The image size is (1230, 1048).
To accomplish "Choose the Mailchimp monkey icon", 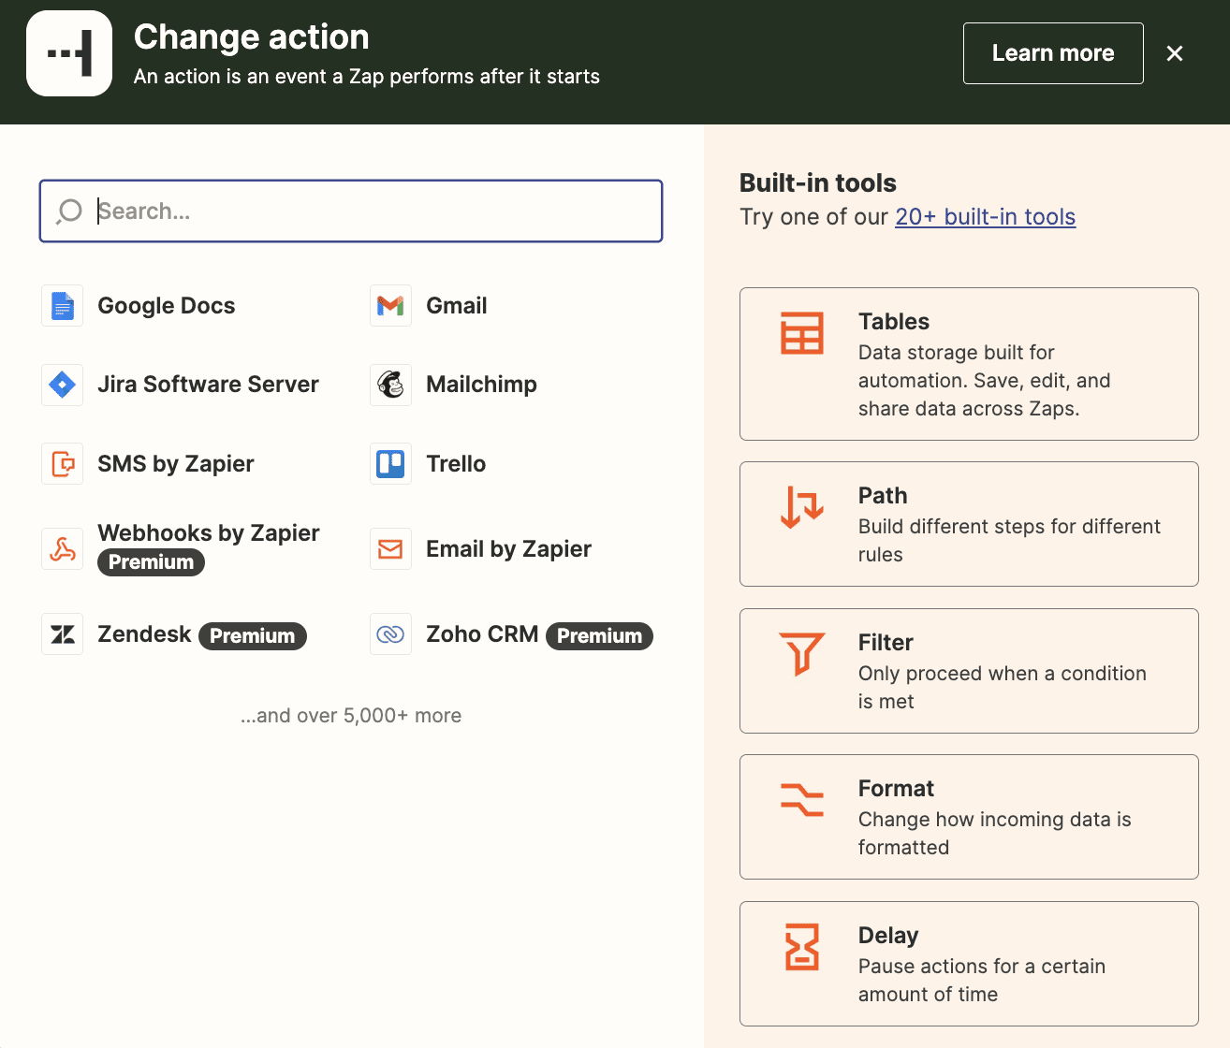I will tap(390, 385).
